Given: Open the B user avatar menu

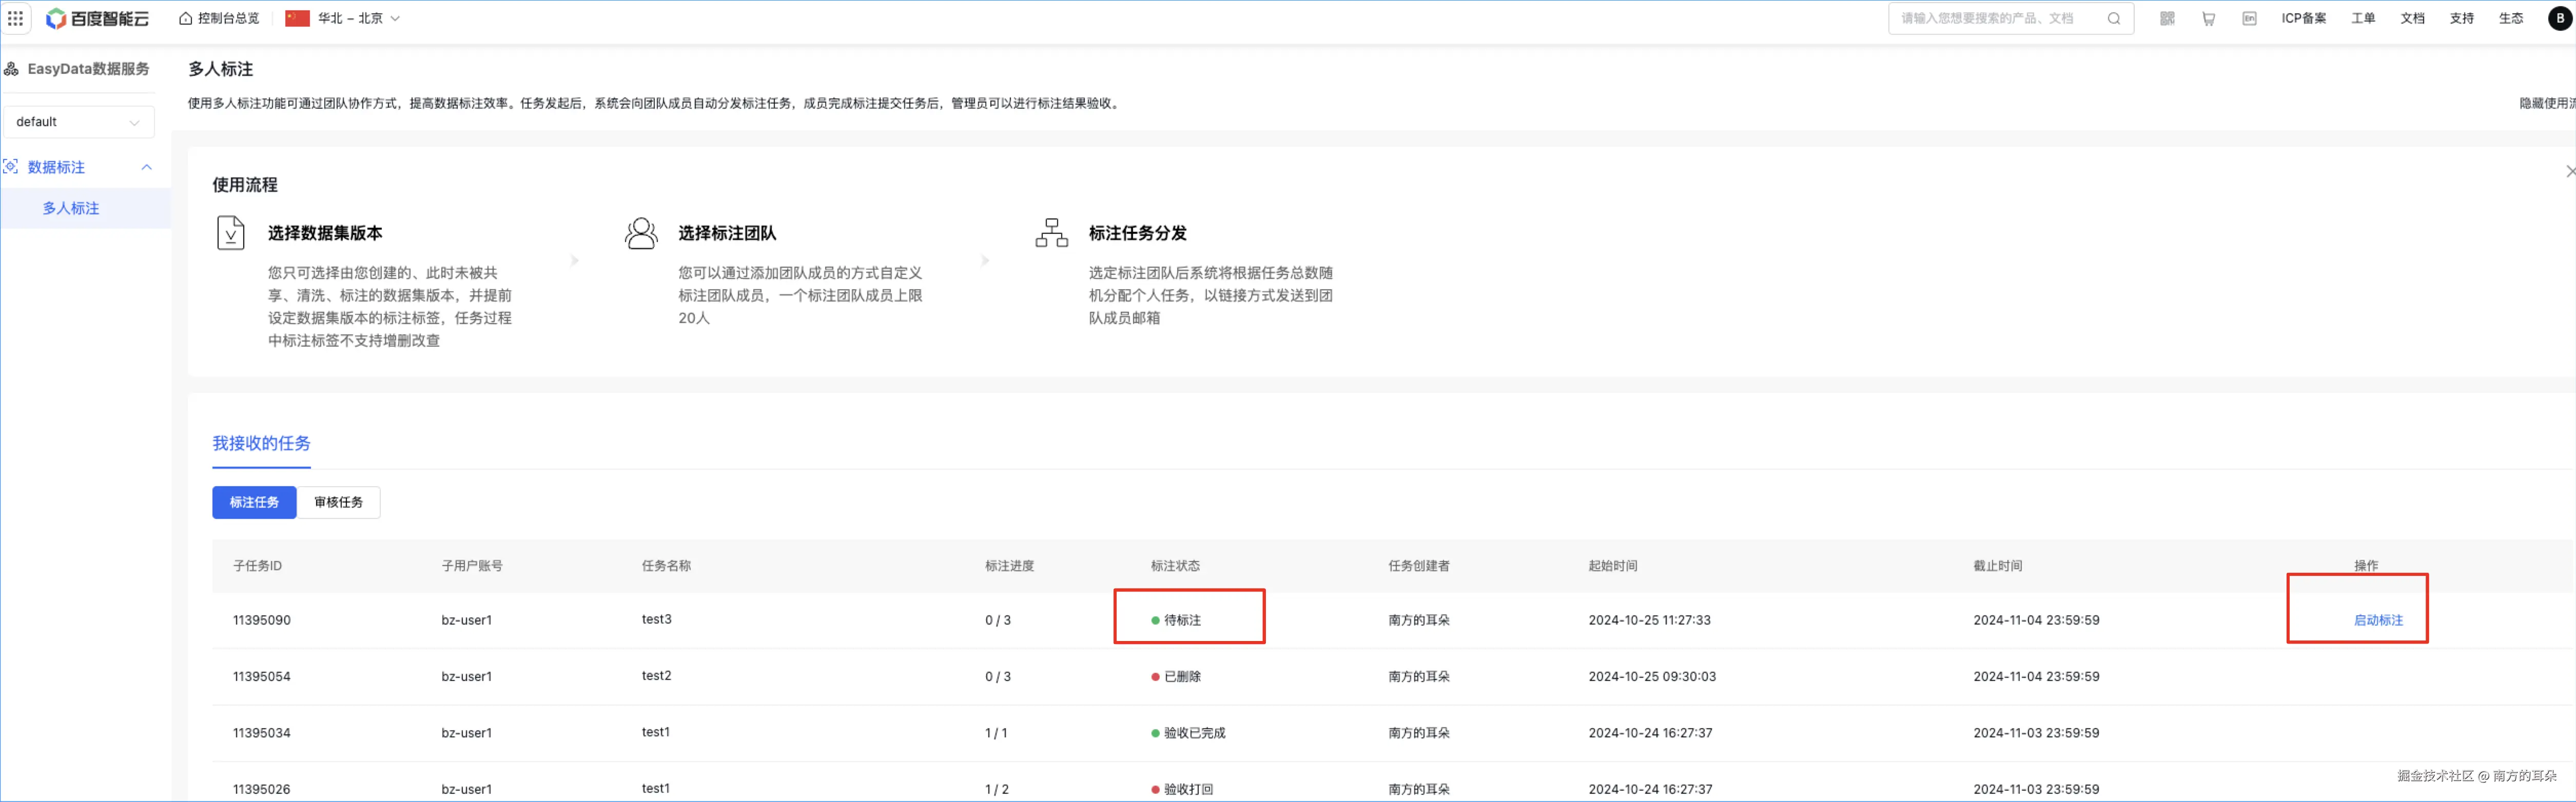Looking at the screenshot, I should [x=2560, y=18].
